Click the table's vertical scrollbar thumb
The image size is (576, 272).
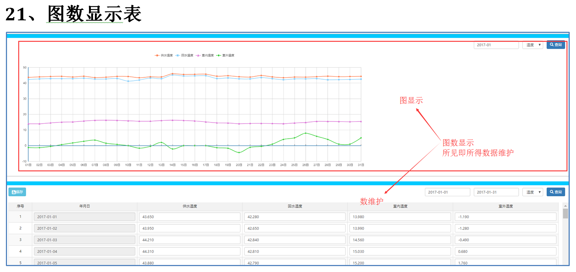click(x=565, y=214)
